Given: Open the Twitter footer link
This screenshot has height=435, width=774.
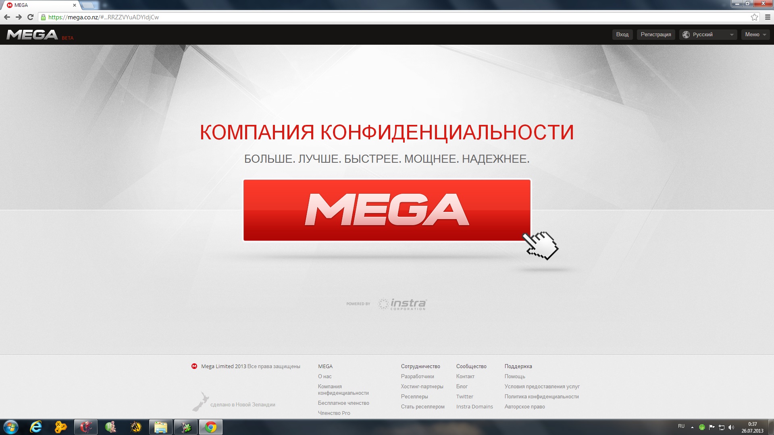Looking at the screenshot, I should click(x=465, y=397).
